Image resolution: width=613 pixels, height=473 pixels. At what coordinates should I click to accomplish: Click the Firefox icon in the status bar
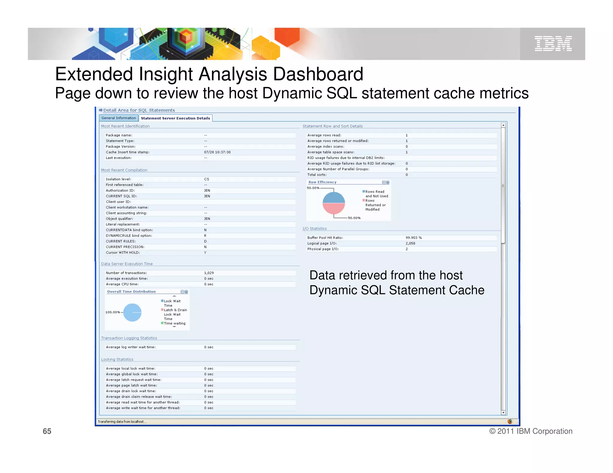[x=510, y=421]
